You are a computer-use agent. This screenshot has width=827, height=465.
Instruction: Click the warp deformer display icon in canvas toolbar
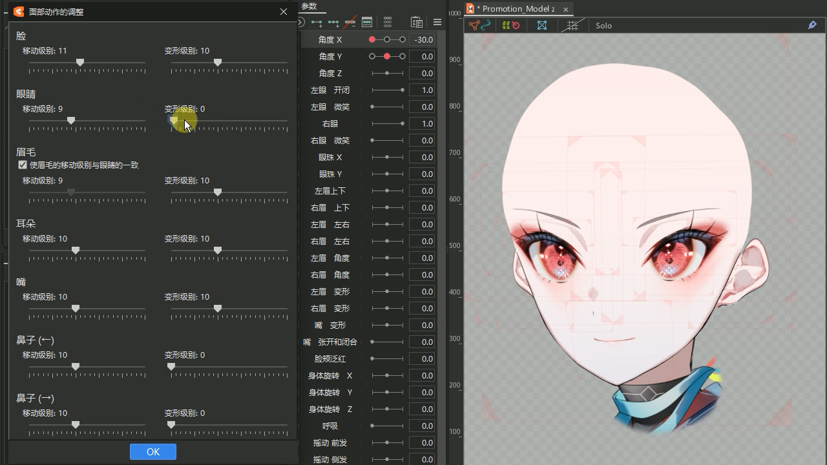click(542, 26)
